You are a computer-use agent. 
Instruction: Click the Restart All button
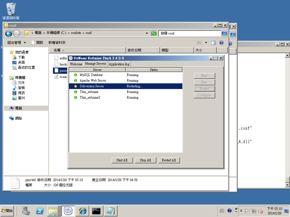tap(169, 160)
